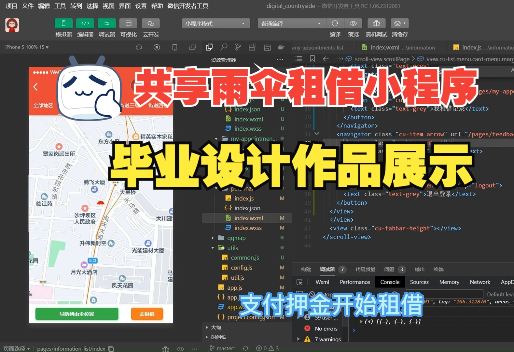Open the Search icon in editor sidebar

[x=224, y=47]
